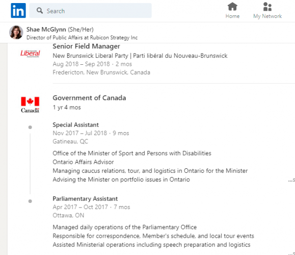This screenshot has width=295, height=255.
Task: Select Assisted Ministerial operations line
Action: coord(151,245)
